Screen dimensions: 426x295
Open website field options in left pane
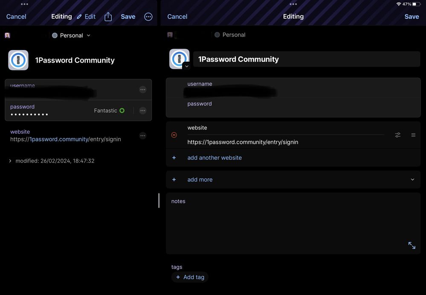tap(143, 136)
